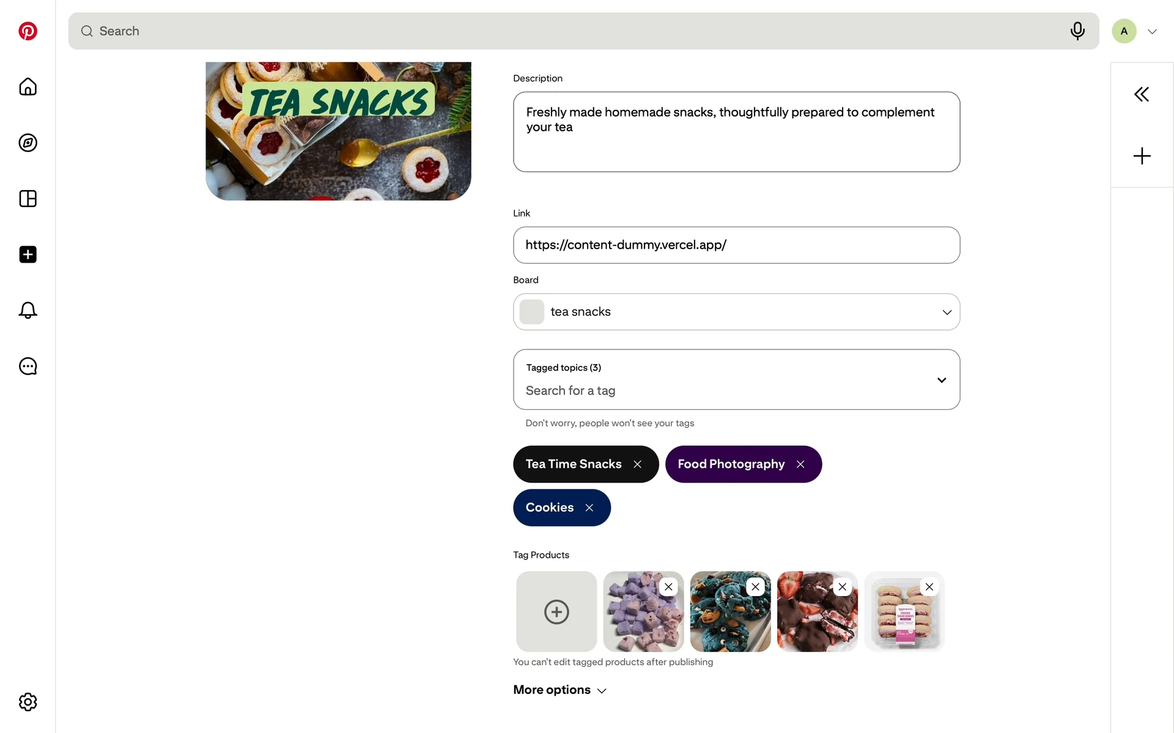Click the Create plus icon in sidebar
Viewport: 1174px width, 733px height.
[28, 255]
